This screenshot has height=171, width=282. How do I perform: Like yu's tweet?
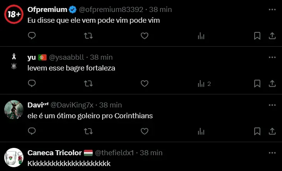(x=144, y=84)
